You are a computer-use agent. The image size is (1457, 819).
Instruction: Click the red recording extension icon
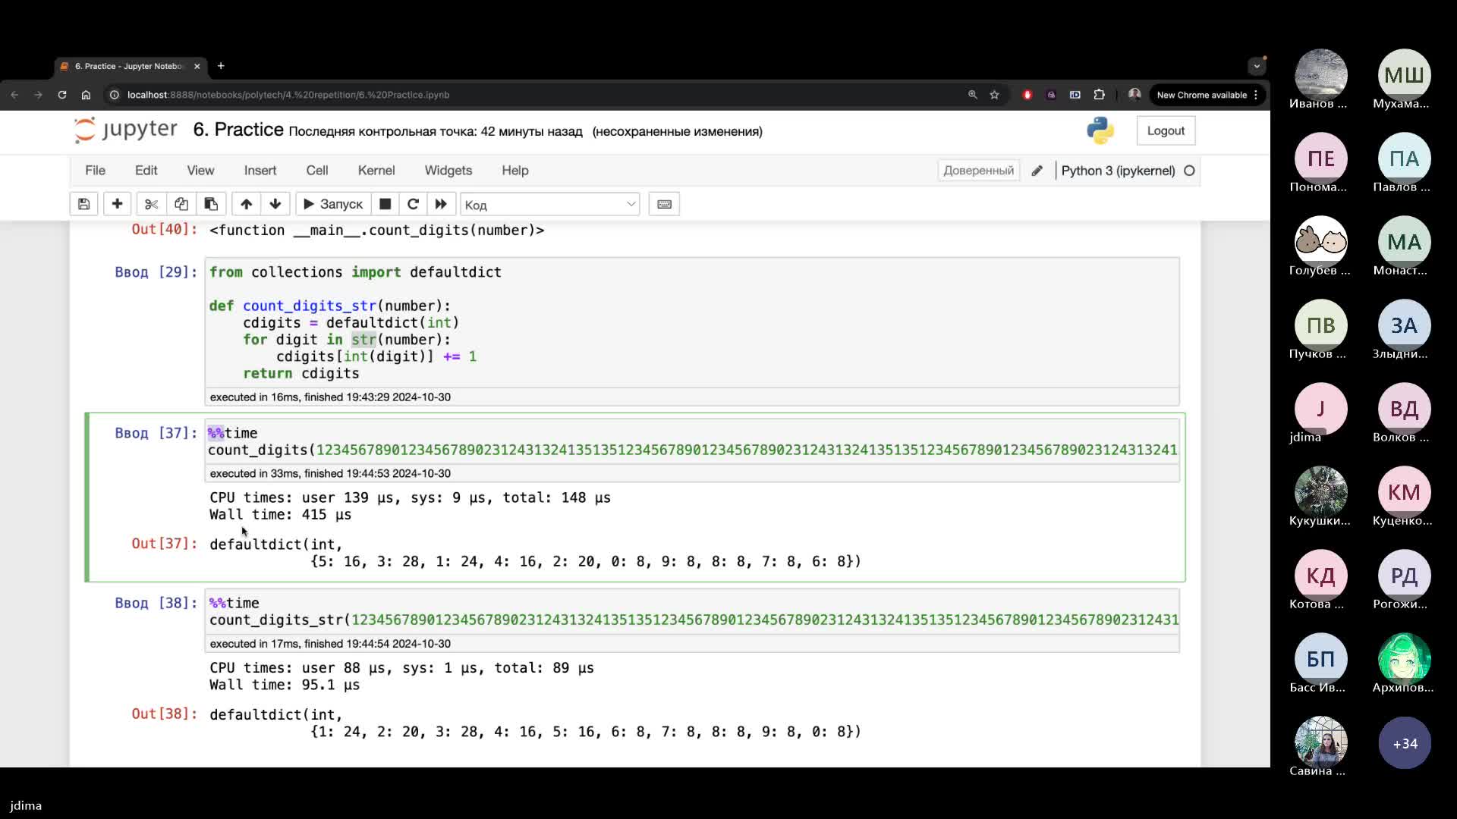coord(1027,95)
